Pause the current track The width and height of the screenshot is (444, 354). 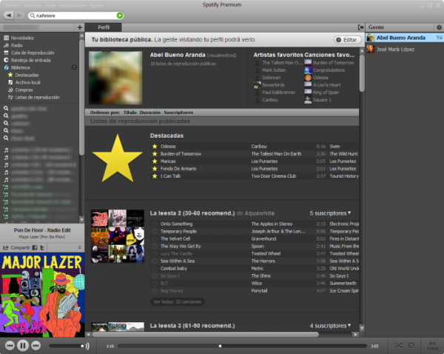(x=23, y=346)
